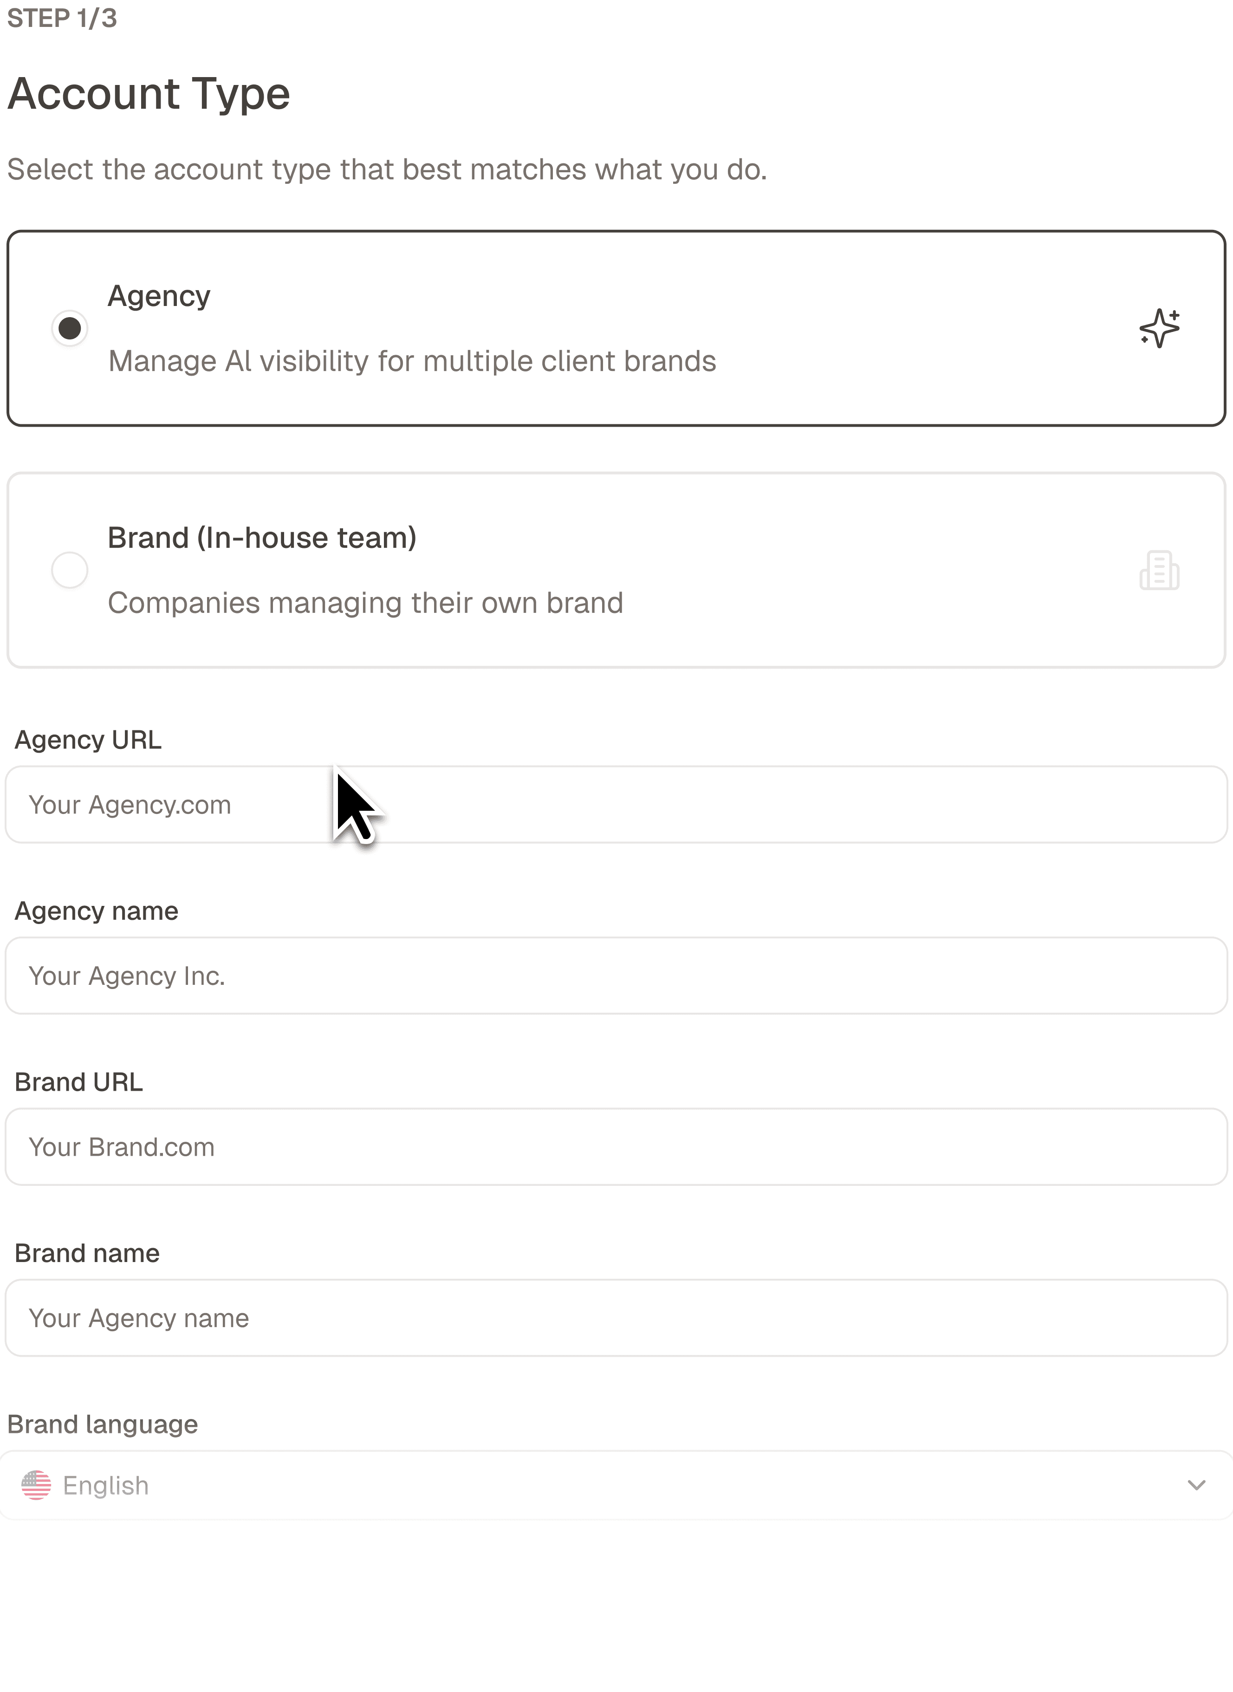
Task: Expand the chevron arrow in Brand language
Action: (x=1196, y=1485)
